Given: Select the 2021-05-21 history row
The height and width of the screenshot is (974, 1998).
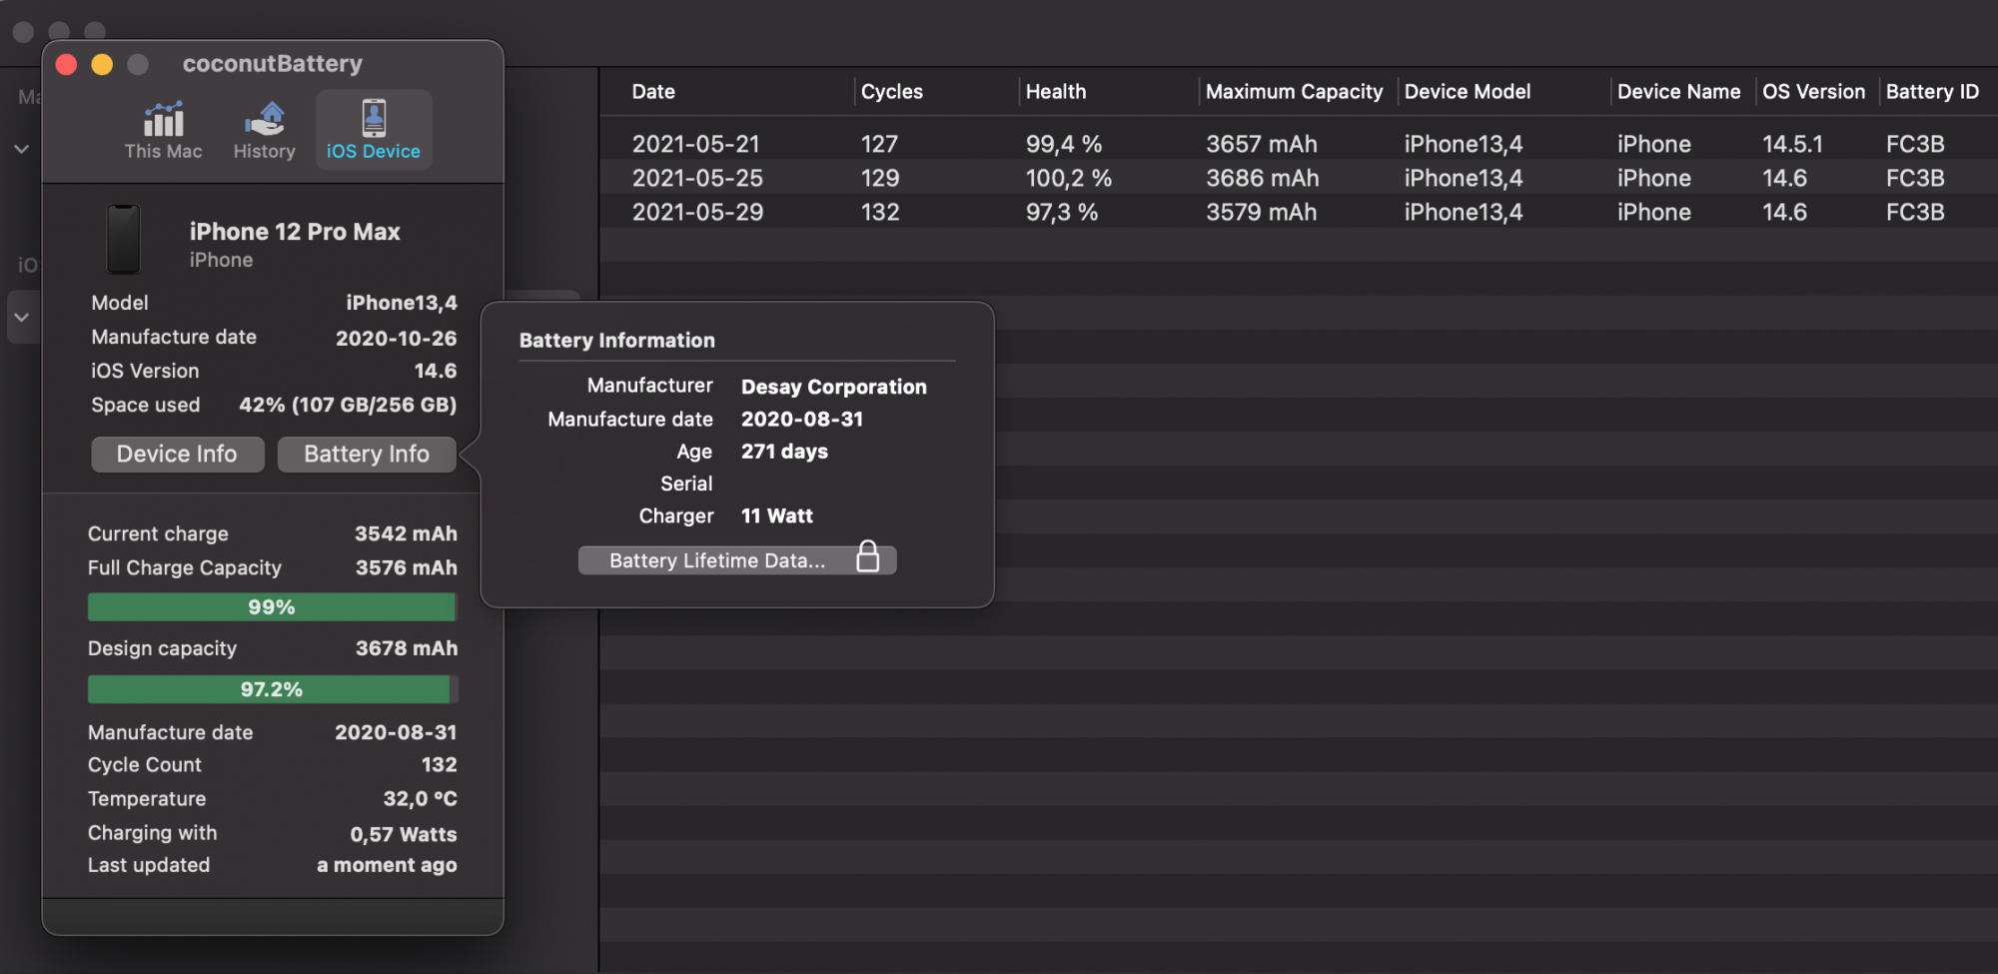Looking at the screenshot, I should pyautogui.click(x=1299, y=144).
